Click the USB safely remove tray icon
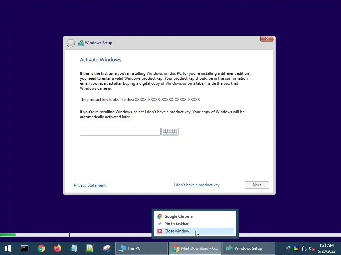Viewport: 341px width, 255px height. tap(304, 248)
